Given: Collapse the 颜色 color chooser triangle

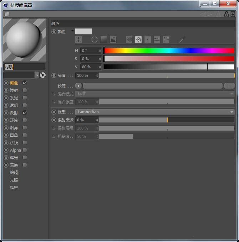Looking at the screenshot, I should click(72, 31).
